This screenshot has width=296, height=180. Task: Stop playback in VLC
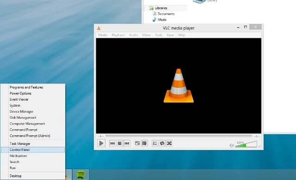(x=119, y=143)
